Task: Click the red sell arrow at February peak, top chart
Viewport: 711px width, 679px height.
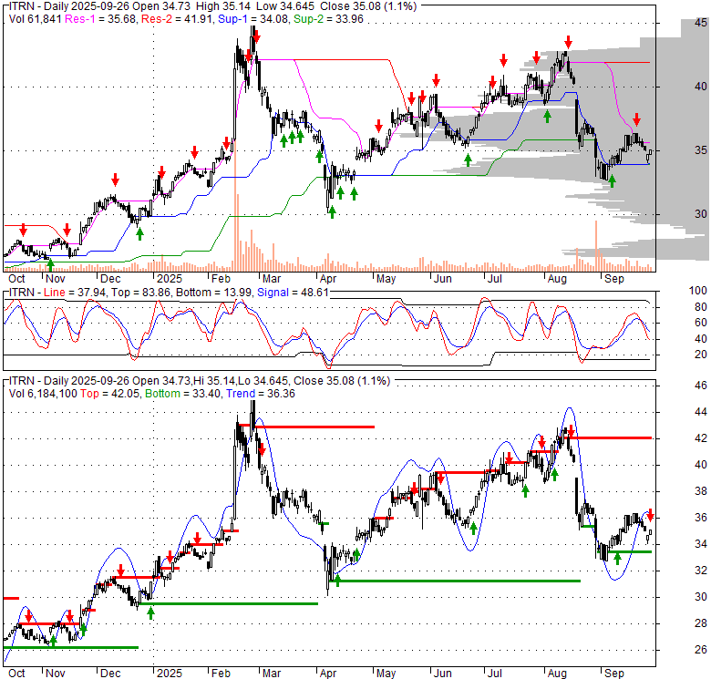Action: pos(256,37)
